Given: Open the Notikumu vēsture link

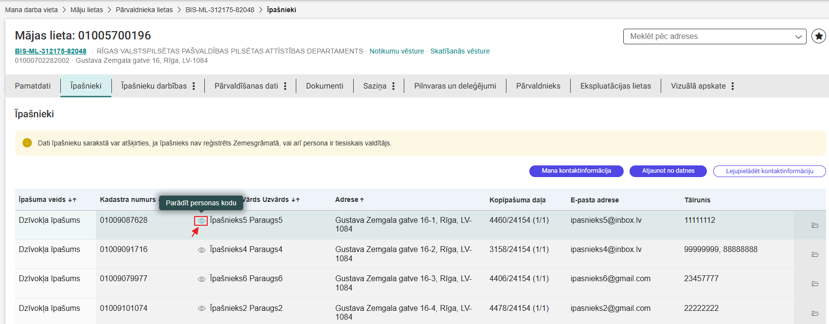Looking at the screenshot, I should coord(396,51).
